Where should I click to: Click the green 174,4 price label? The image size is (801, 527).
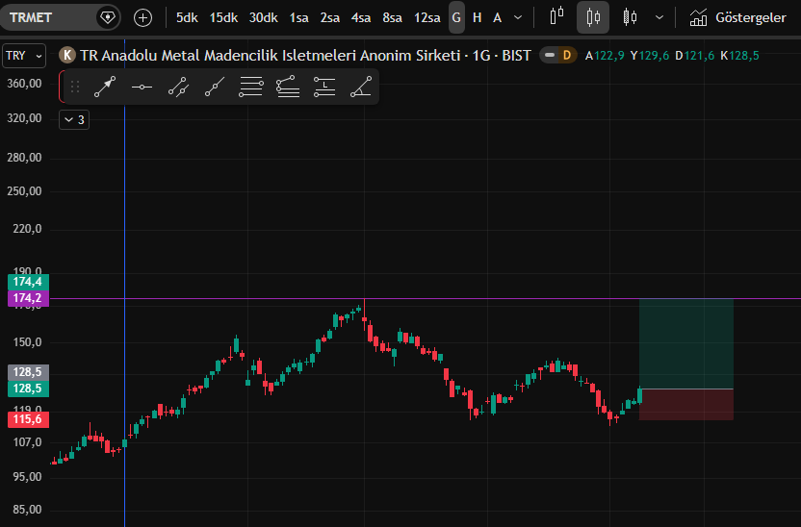[x=28, y=282]
